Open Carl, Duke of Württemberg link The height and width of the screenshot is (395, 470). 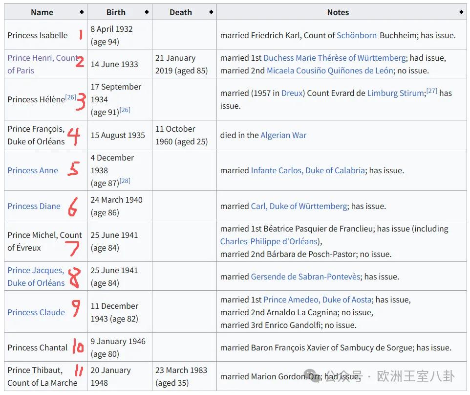click(x=299, y=206)
